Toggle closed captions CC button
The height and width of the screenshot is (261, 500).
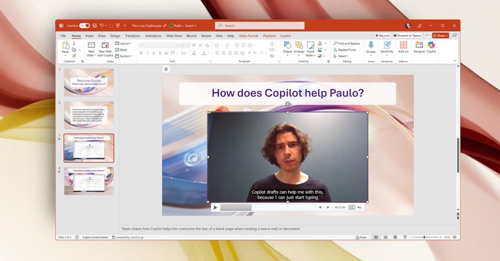pyautogui.click(x=351, y=207)
